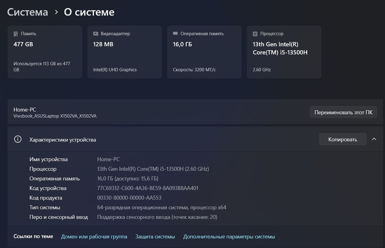Open Дополнительные параметры системы link
The width and height of the screenshot is (385, 248).
(229, 236)
